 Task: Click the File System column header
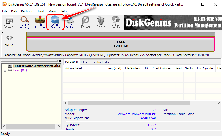point(133,68)
